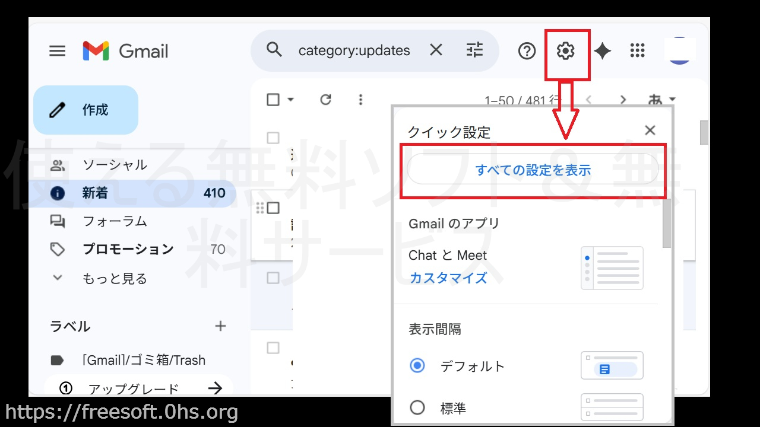
Task: Click すべての設定を表示 button
Action: [x=533, y=171]
